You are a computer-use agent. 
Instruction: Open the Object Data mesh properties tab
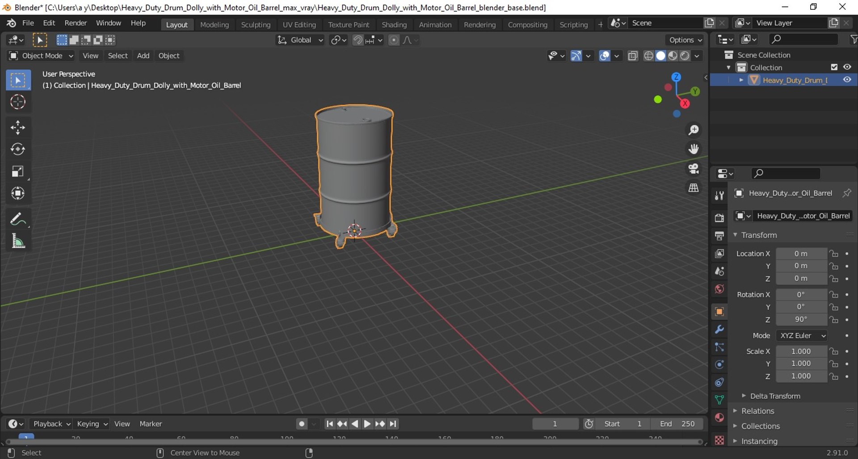coord(719,400)
